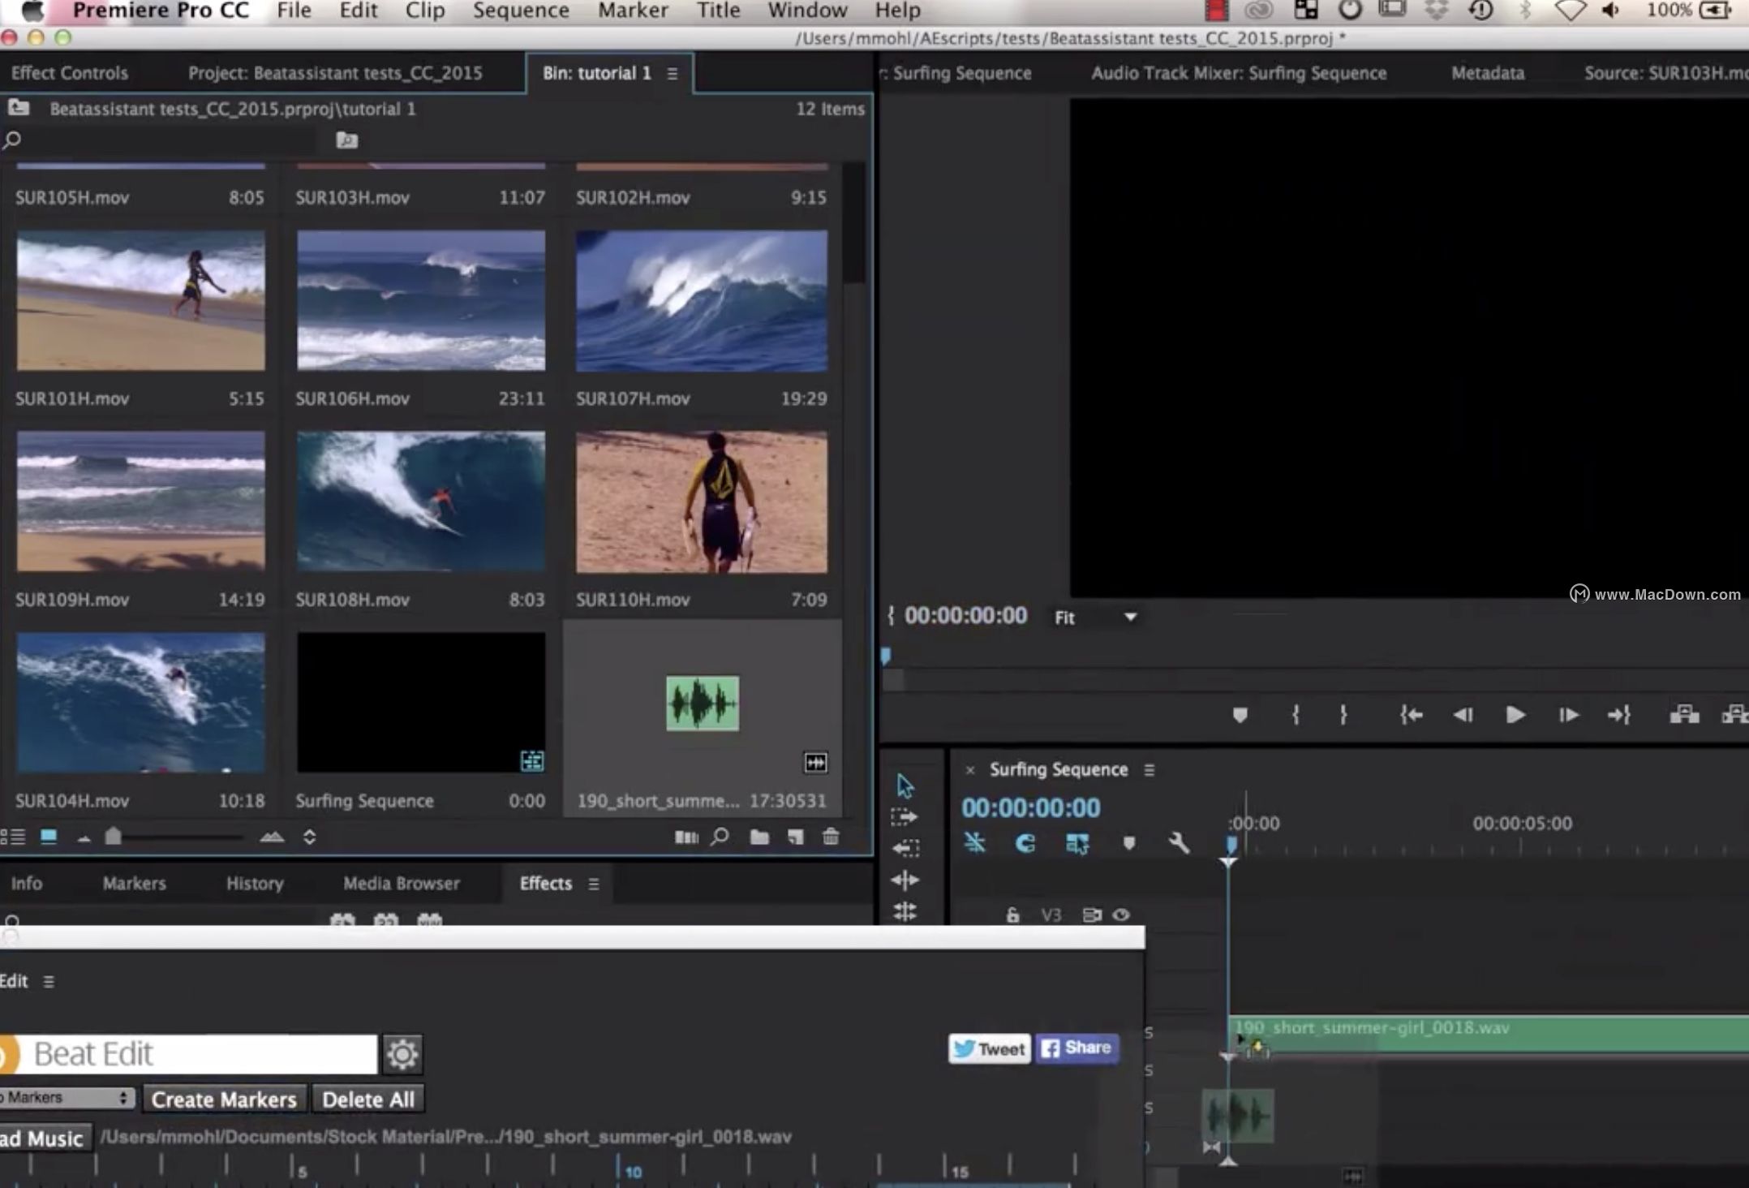
Task: Select the Selection arrow tool
Action: (x=905, y=786)
